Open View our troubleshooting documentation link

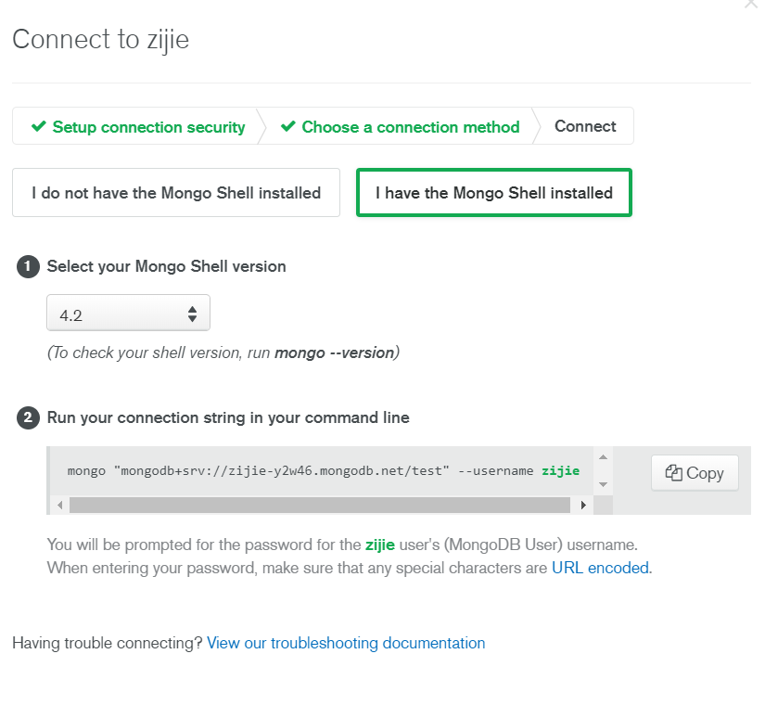(346, 643)
